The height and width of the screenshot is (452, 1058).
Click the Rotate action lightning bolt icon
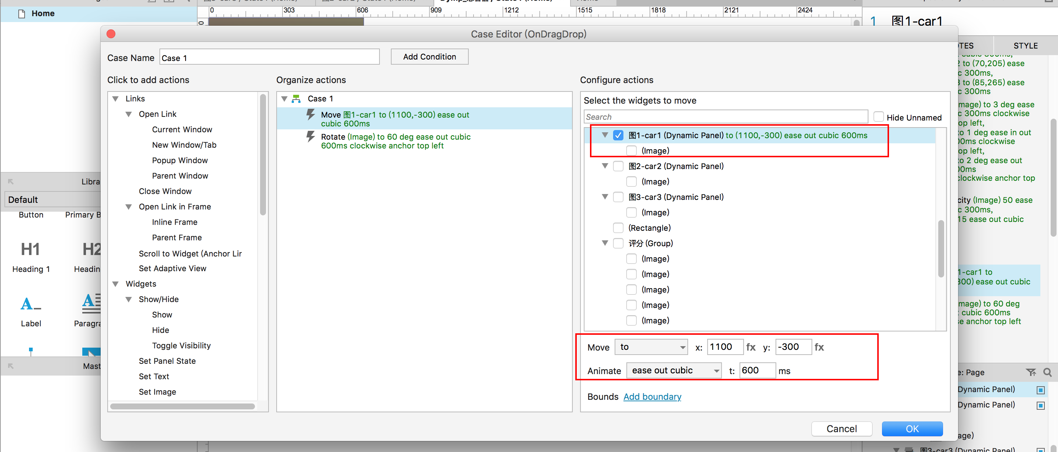[310, 137]
